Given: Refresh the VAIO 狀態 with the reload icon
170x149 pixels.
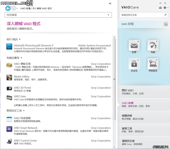Looking at the screenshot, I should [x=166, y=24].
